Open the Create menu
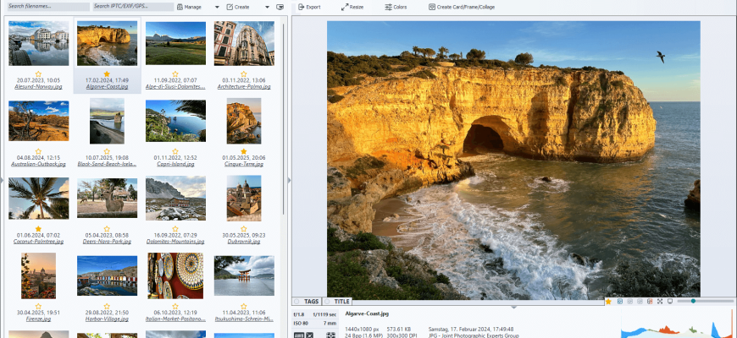Viewport: 737px width, 338px height. click(x=238, y=7)
